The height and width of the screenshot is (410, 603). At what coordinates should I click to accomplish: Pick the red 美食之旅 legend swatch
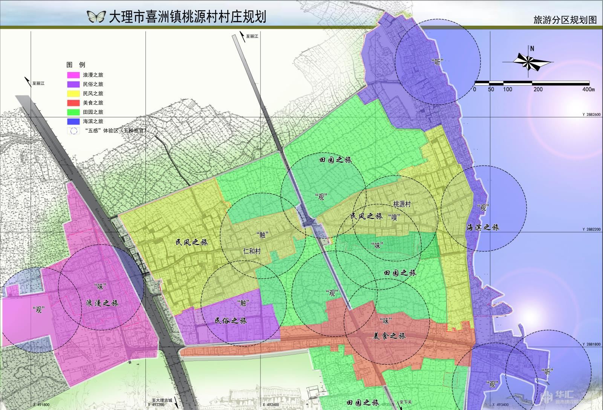point(73,103)
